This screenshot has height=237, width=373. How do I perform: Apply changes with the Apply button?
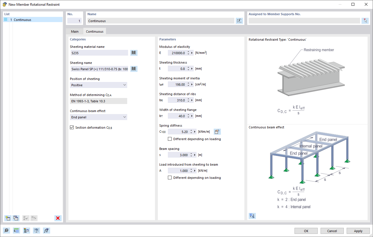[358, 231]
